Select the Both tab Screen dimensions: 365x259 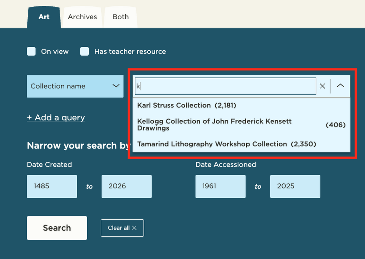tap(120, 17)
